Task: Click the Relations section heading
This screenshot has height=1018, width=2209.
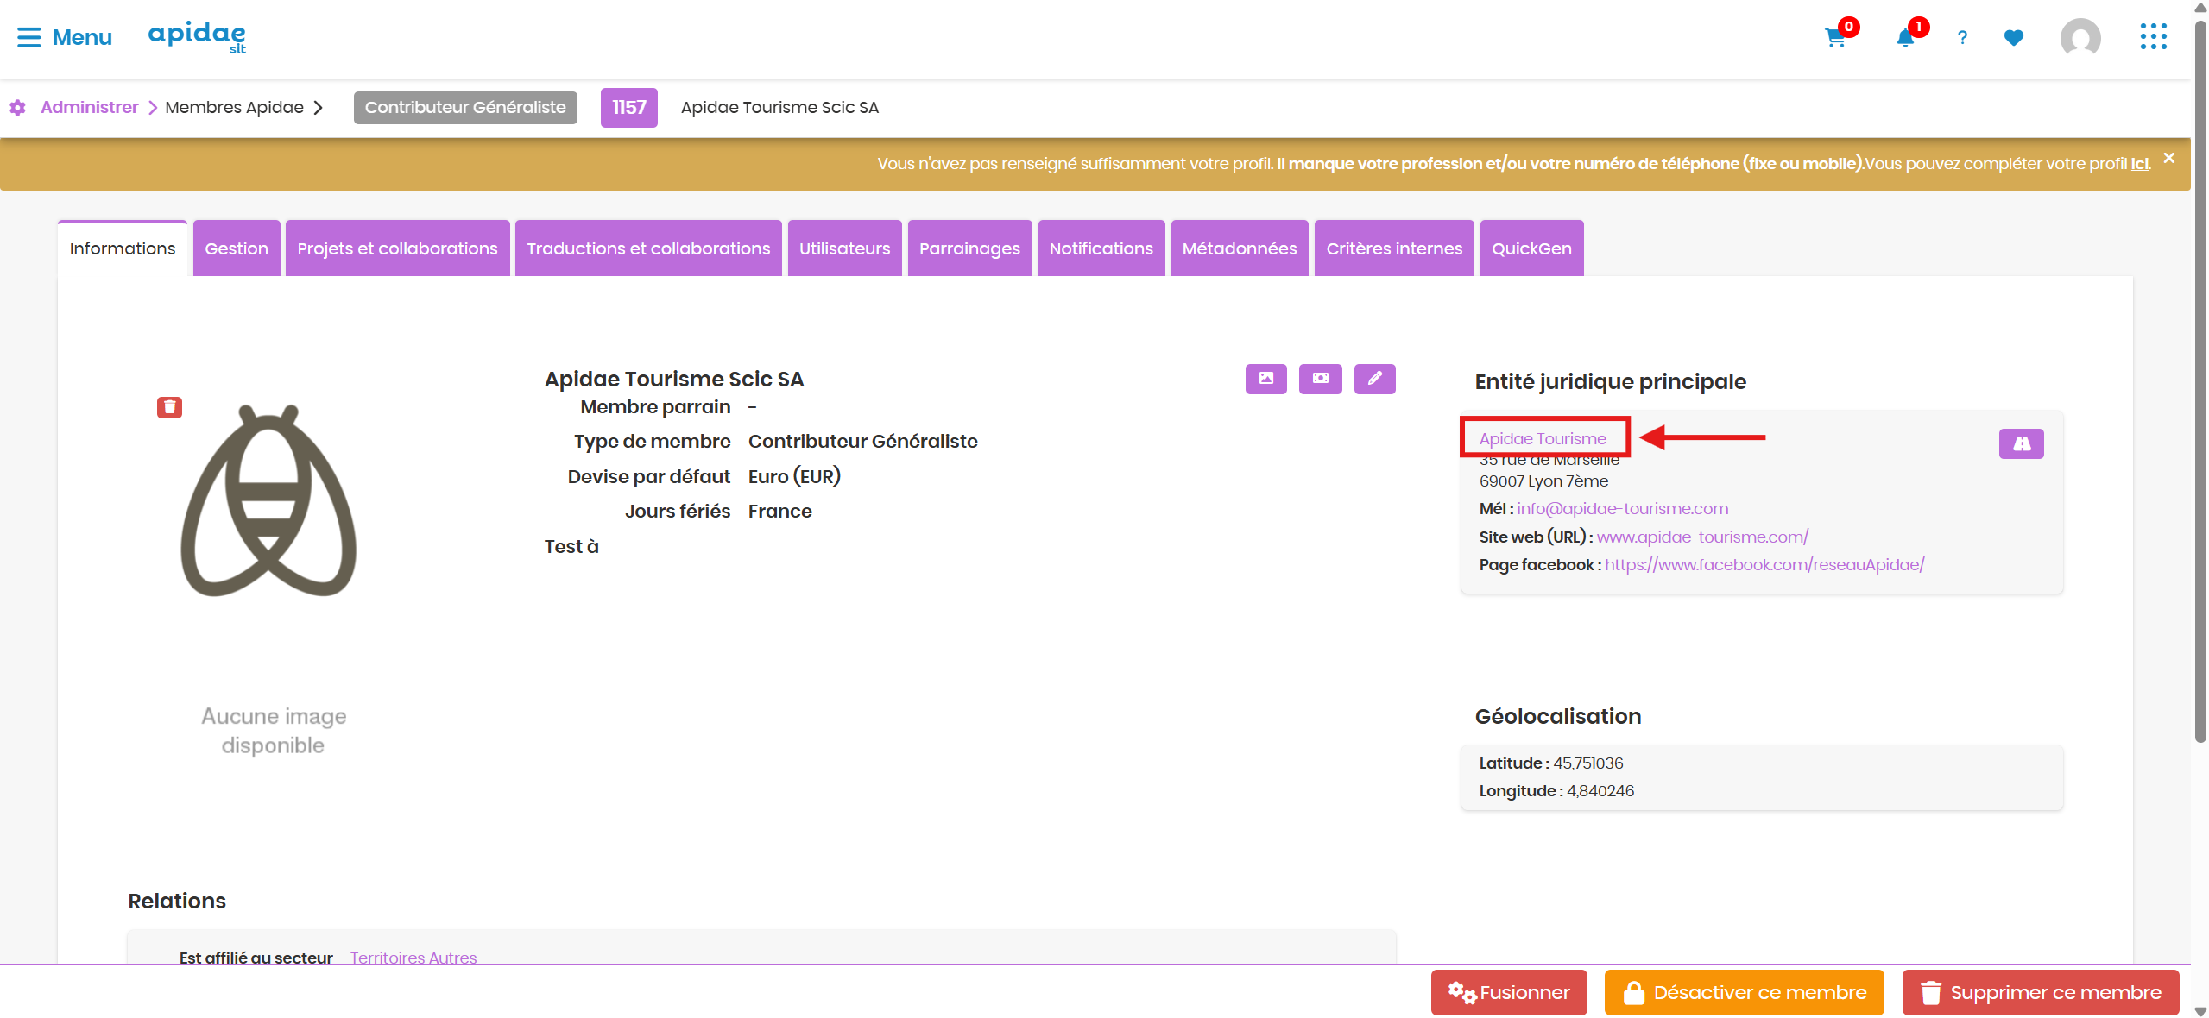Action: click(177, 901)
